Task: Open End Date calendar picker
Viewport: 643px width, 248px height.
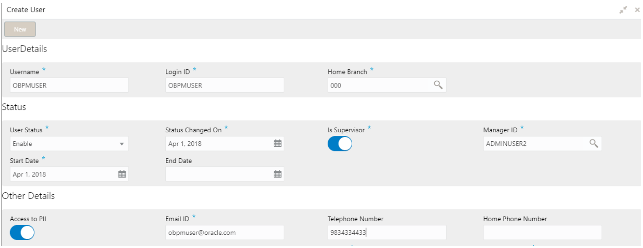Action: point(277,174)
